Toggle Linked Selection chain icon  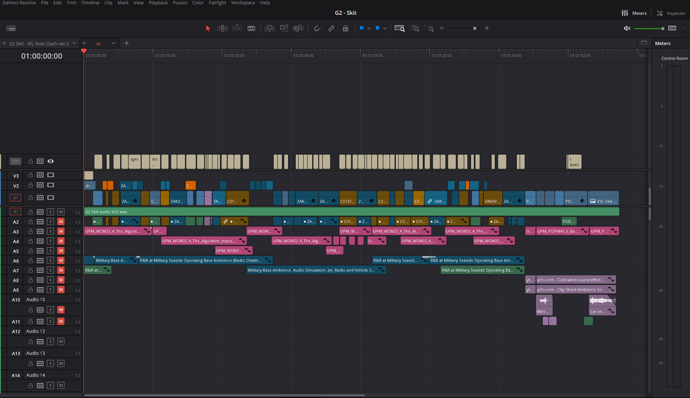[331, 28]
